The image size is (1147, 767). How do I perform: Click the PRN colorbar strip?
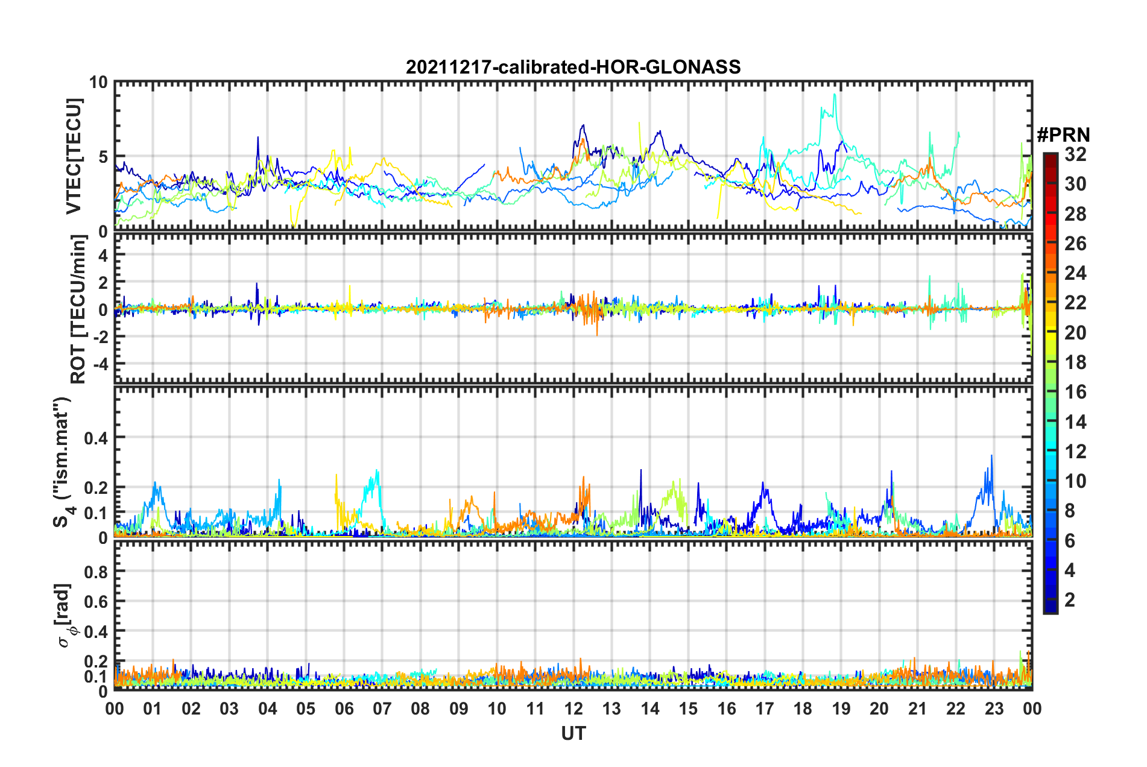tap(1050, 383)
